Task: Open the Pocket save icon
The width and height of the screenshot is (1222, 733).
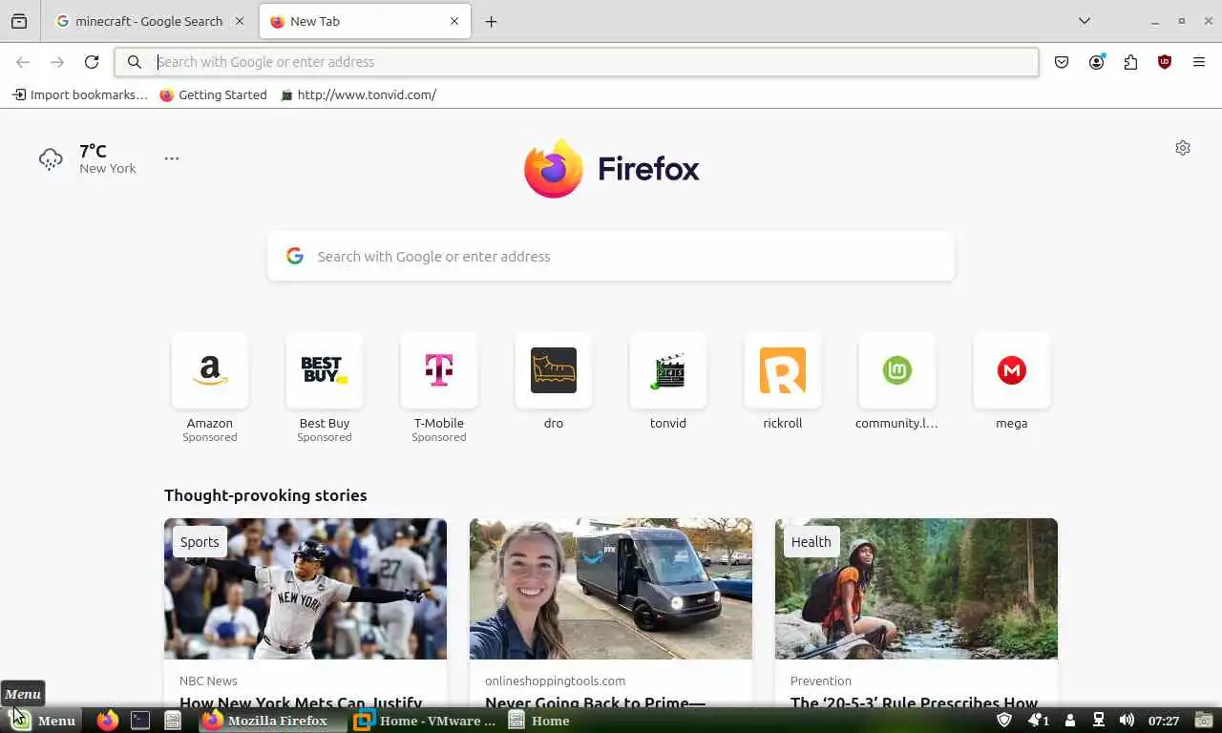Action: [1062, 62]
